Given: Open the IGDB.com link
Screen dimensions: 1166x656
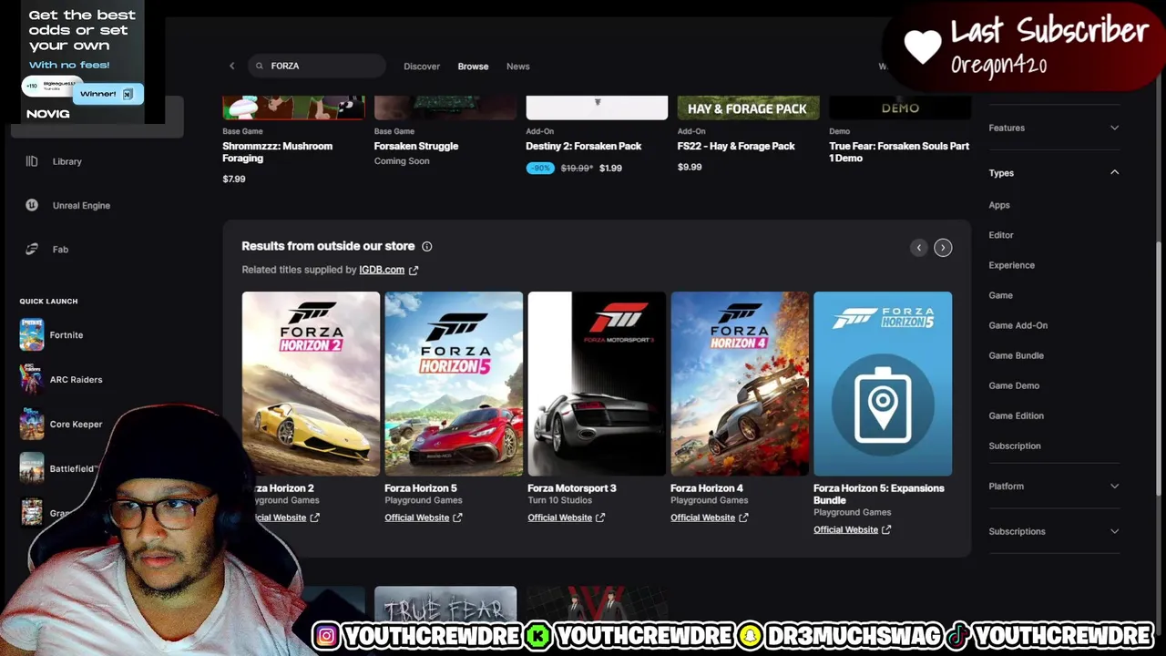Looking at the screenshot, I should (382, 270).
